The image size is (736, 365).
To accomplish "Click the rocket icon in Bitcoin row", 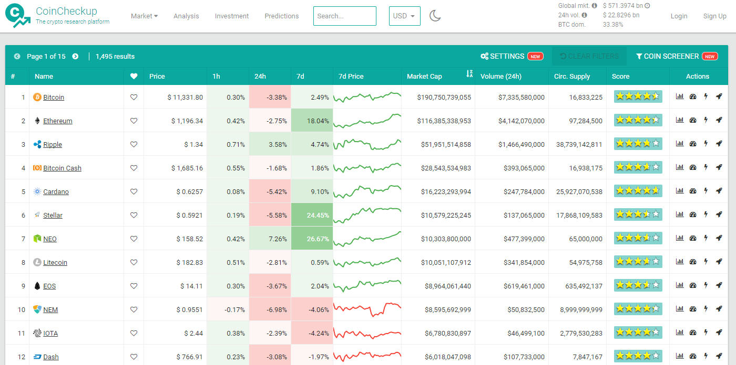I will (719, 96).
